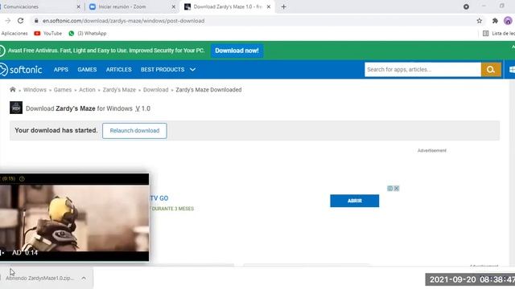Bookmark this page with the star icon

(x=480, y=21)
